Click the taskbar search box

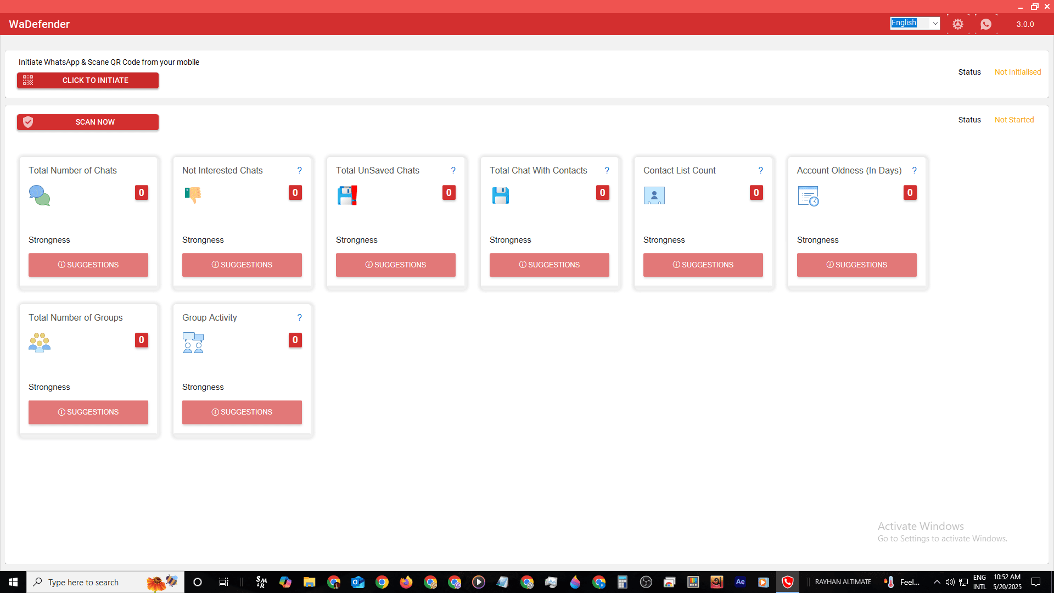click(x=105, y=582)
